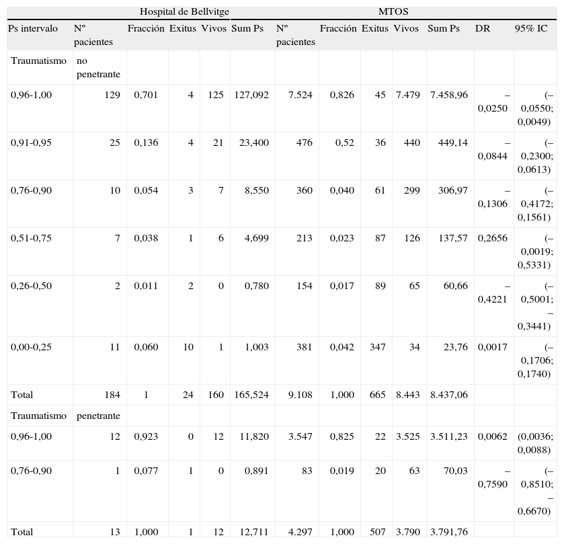The height and width of the screenshot is (544, 564).
Task: Select the 'no penetrante' section label cell
Action: (97, 67)
